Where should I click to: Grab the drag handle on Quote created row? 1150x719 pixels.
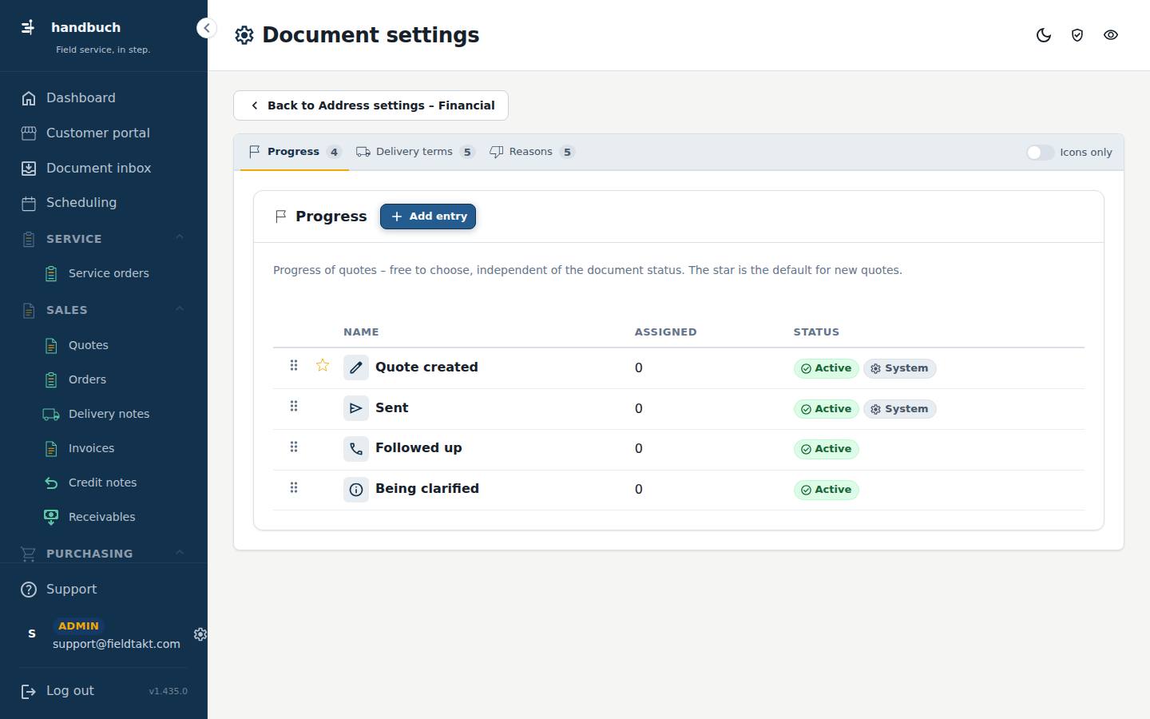pyautogui.click(x=294, y=365)
